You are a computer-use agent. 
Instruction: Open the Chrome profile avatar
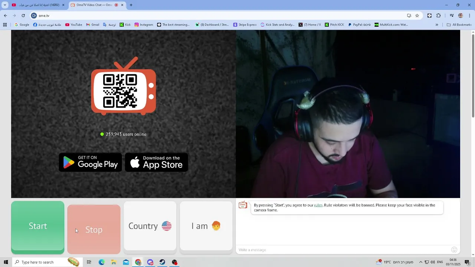461,16
